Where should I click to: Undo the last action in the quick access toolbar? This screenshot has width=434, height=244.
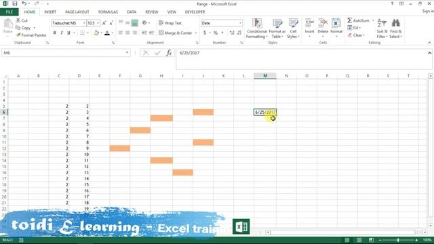pyautogui.click(x=24, y=3)
